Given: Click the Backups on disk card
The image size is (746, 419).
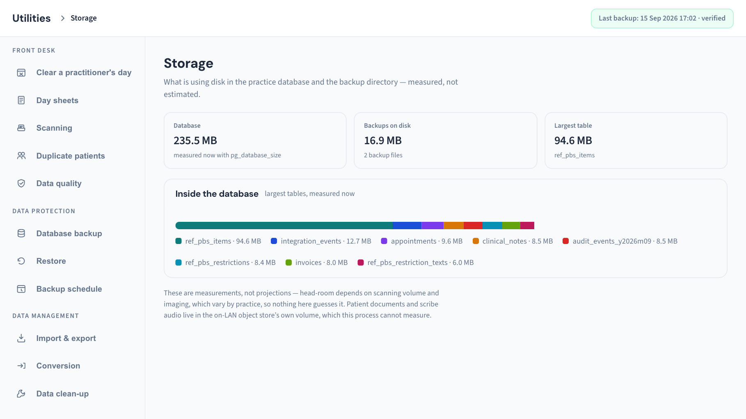Looking at the screenshot, I should click(x=445, y=140).
